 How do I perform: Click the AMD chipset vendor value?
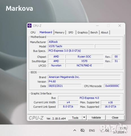tap(56, 57)
